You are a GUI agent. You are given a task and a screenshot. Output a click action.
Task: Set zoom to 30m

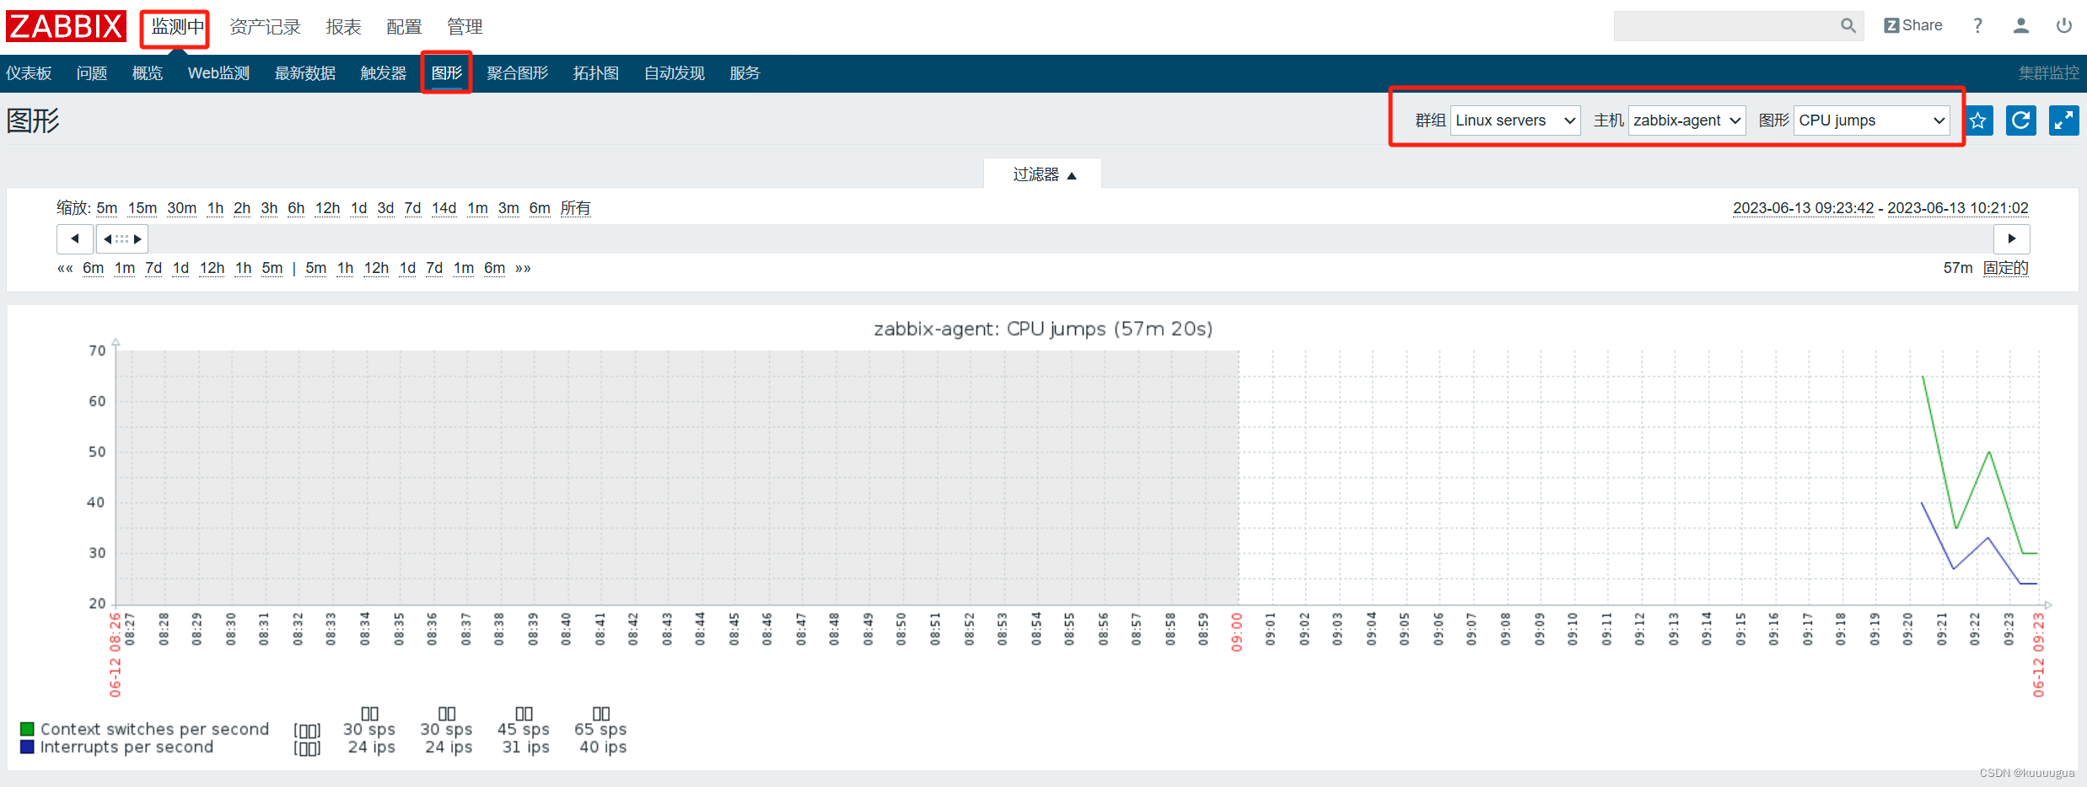tap(182, 208)
